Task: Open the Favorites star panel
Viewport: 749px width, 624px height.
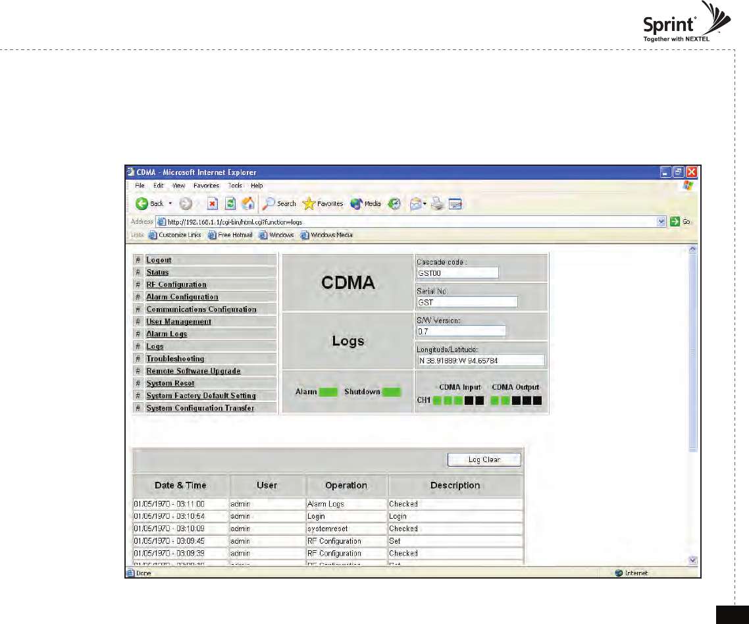Action: coord(323,203)
